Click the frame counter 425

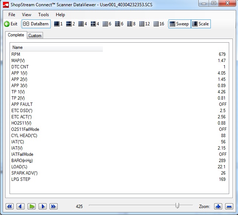(x=79, y=206)
